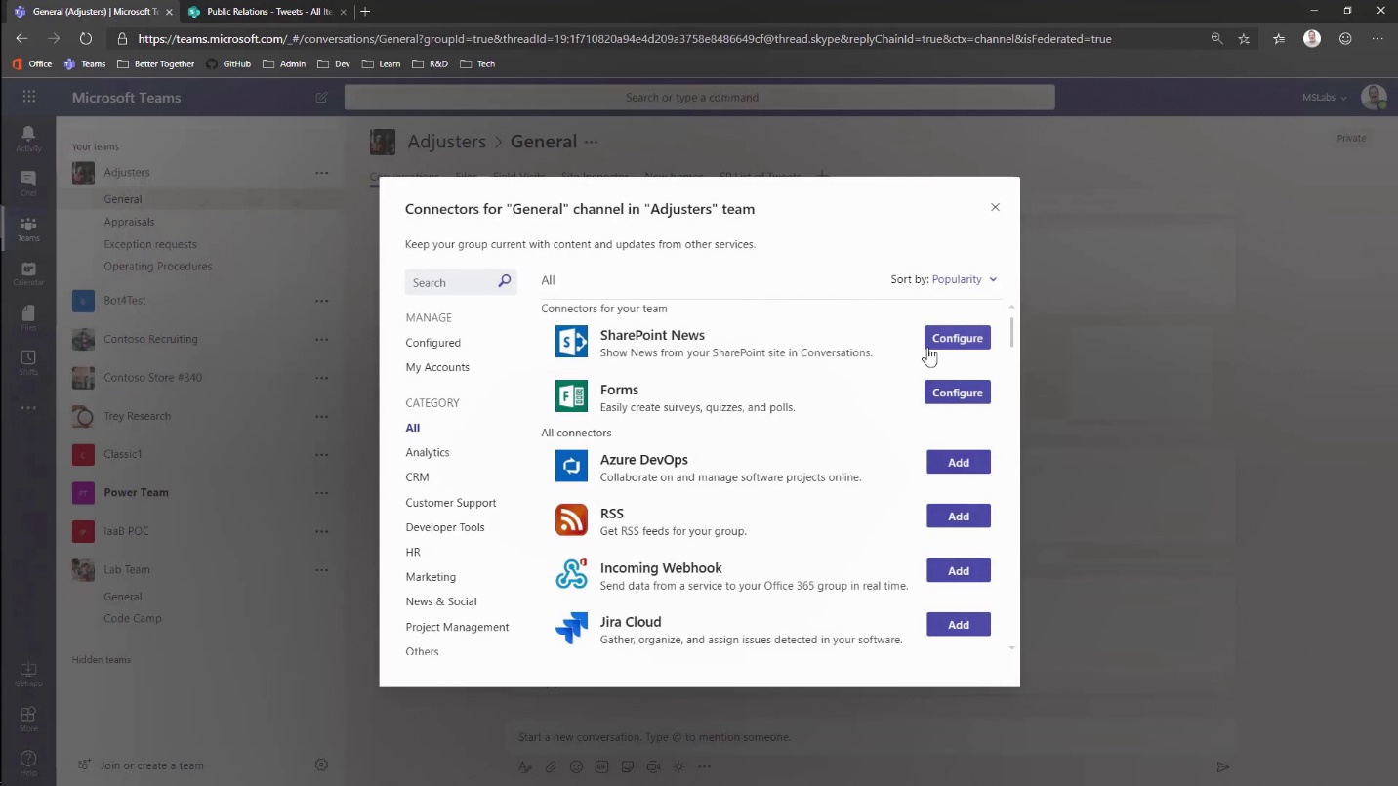Open more options for Bot4Test team
The height and width of the screenshot is (786, 1398).
click(321, 301)
